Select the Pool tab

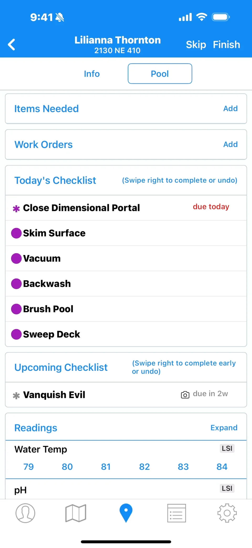click(160, 74)
